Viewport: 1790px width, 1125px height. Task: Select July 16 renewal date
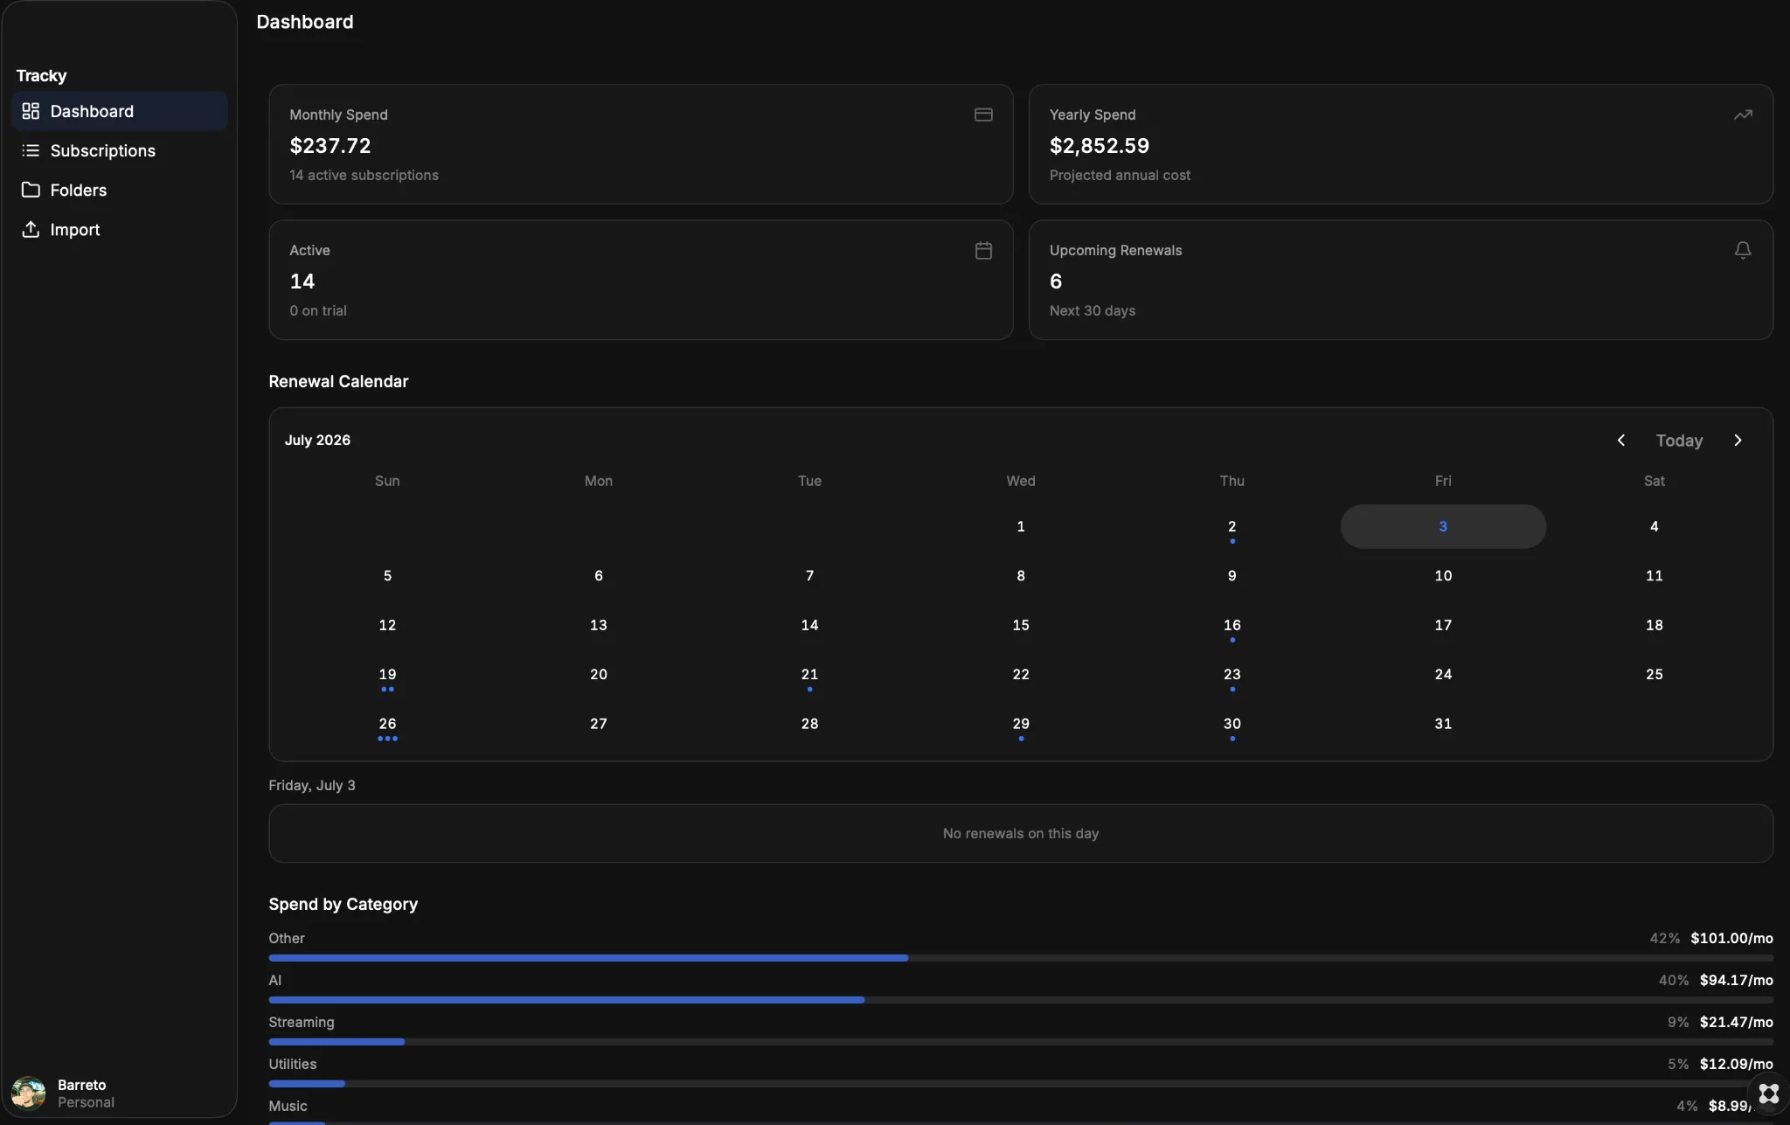tap(1231, 625)
